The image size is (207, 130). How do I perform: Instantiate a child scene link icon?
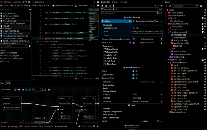pos(170,6)
